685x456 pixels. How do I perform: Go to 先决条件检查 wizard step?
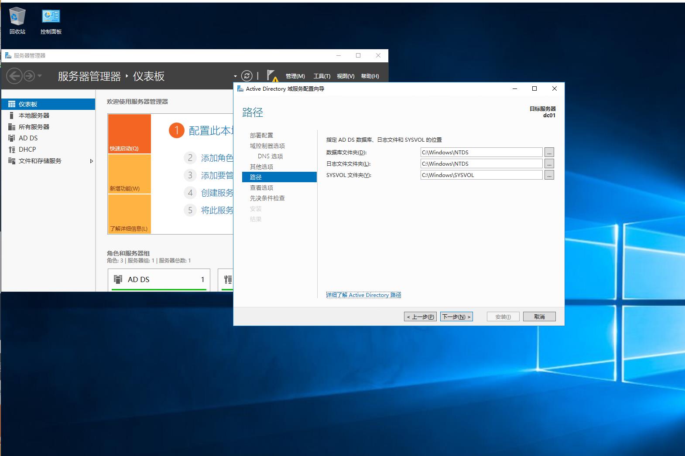coord(267,198)
